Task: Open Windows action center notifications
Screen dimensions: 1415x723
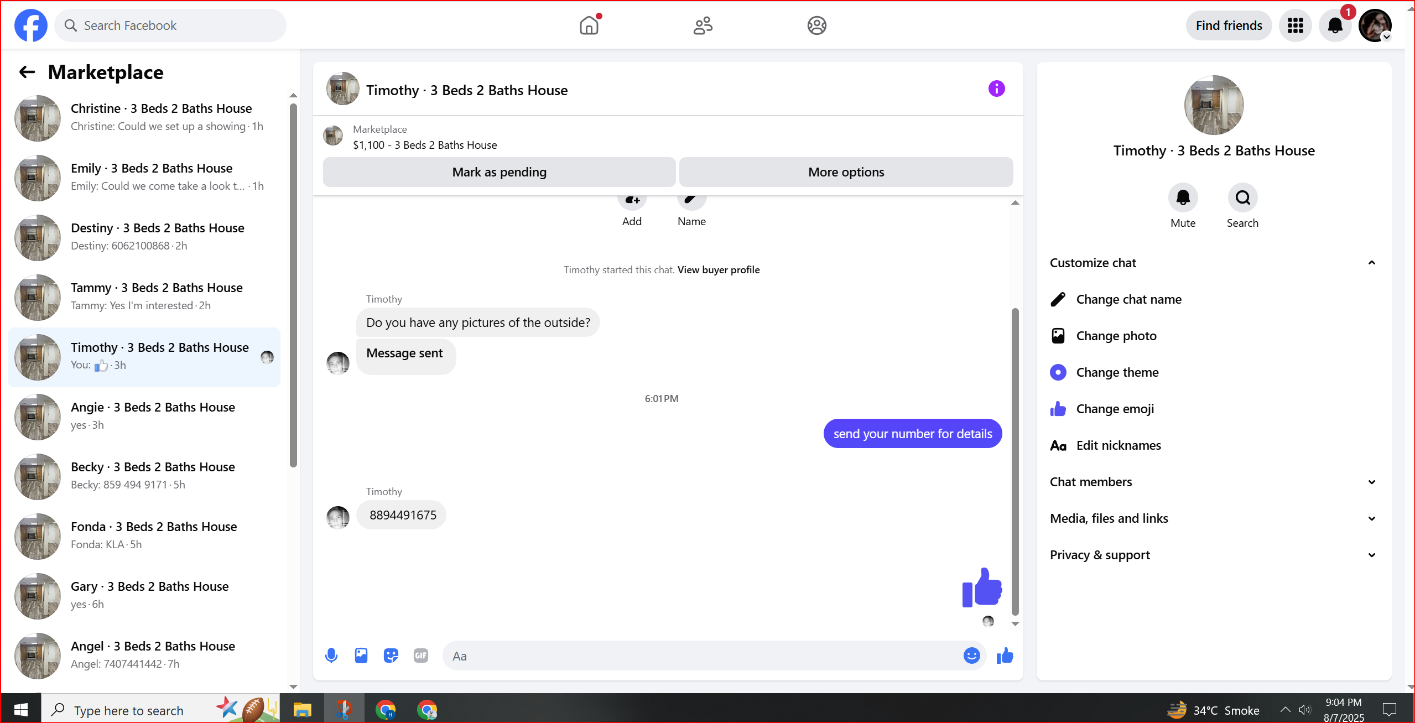Action: click(x=1389, y=709)
